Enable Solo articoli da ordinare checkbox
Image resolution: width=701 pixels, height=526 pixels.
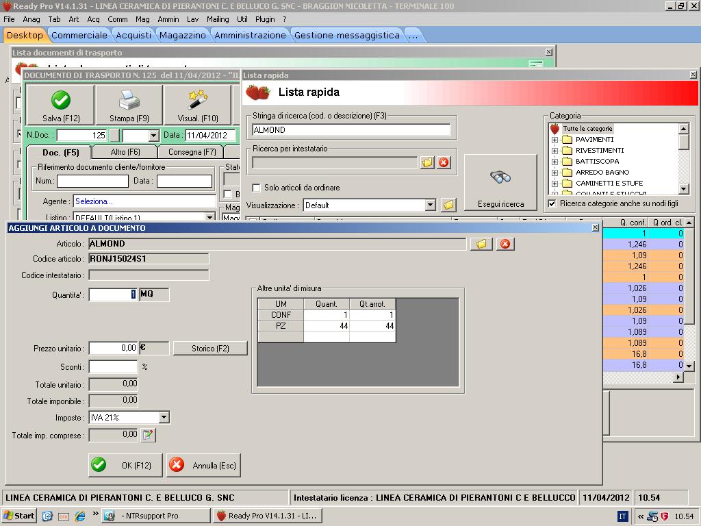256,188
